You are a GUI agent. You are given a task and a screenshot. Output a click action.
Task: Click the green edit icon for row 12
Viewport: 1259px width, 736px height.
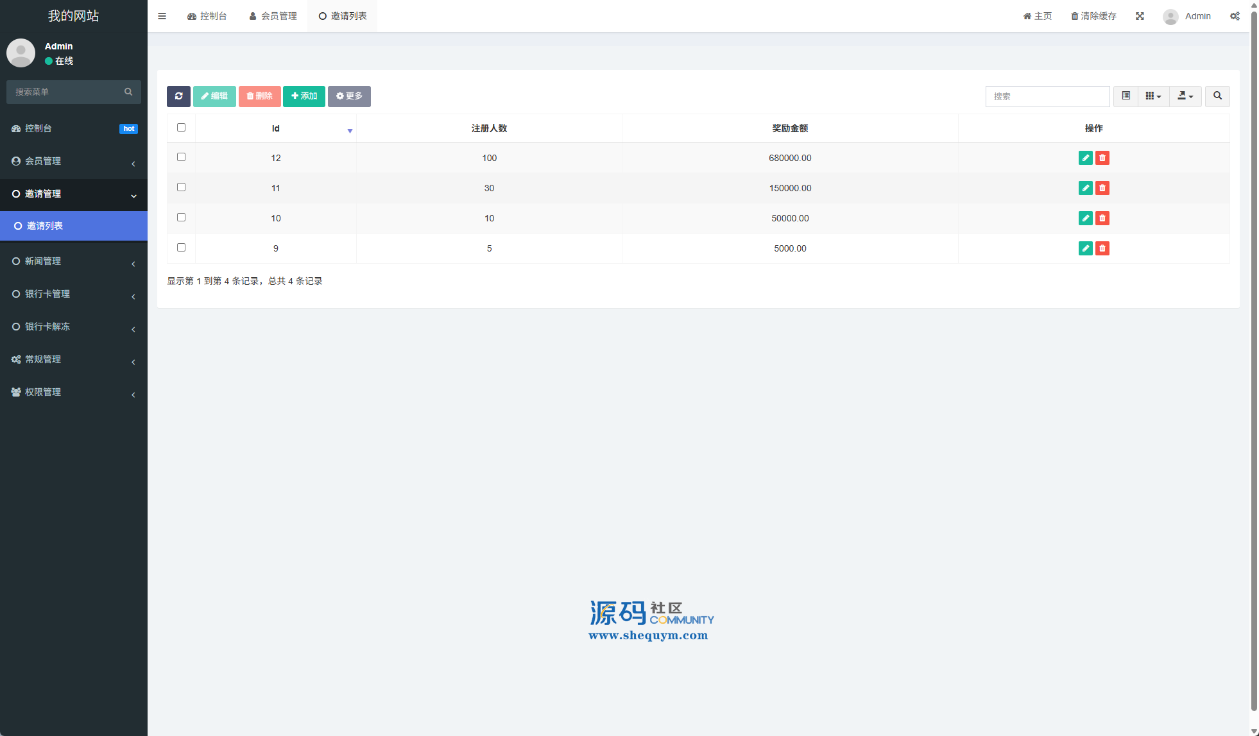(1085, 158)
